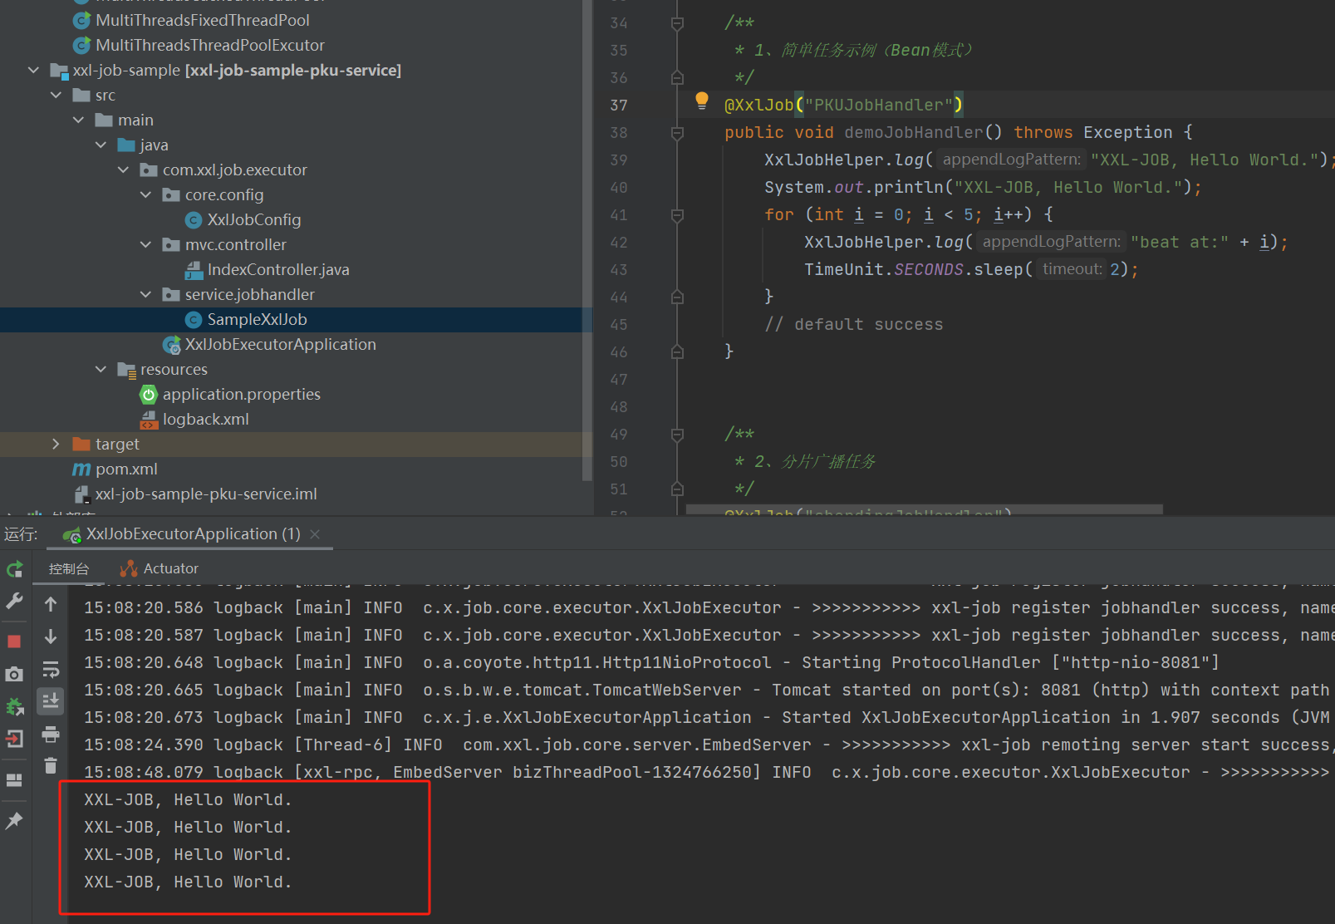
Task: Open application.properties from the project tree
Action: click(x=241, y=394)
